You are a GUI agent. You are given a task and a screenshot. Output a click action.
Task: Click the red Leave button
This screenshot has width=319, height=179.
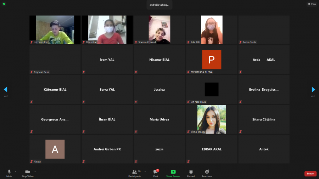310,174
